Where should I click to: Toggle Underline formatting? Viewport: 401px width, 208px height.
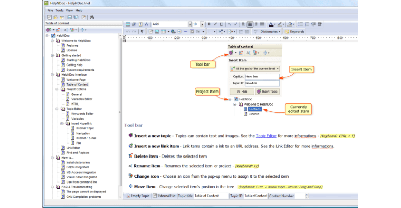click(221, 24)
